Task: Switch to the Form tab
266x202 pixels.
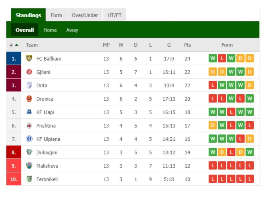Action: pos(56,15)
